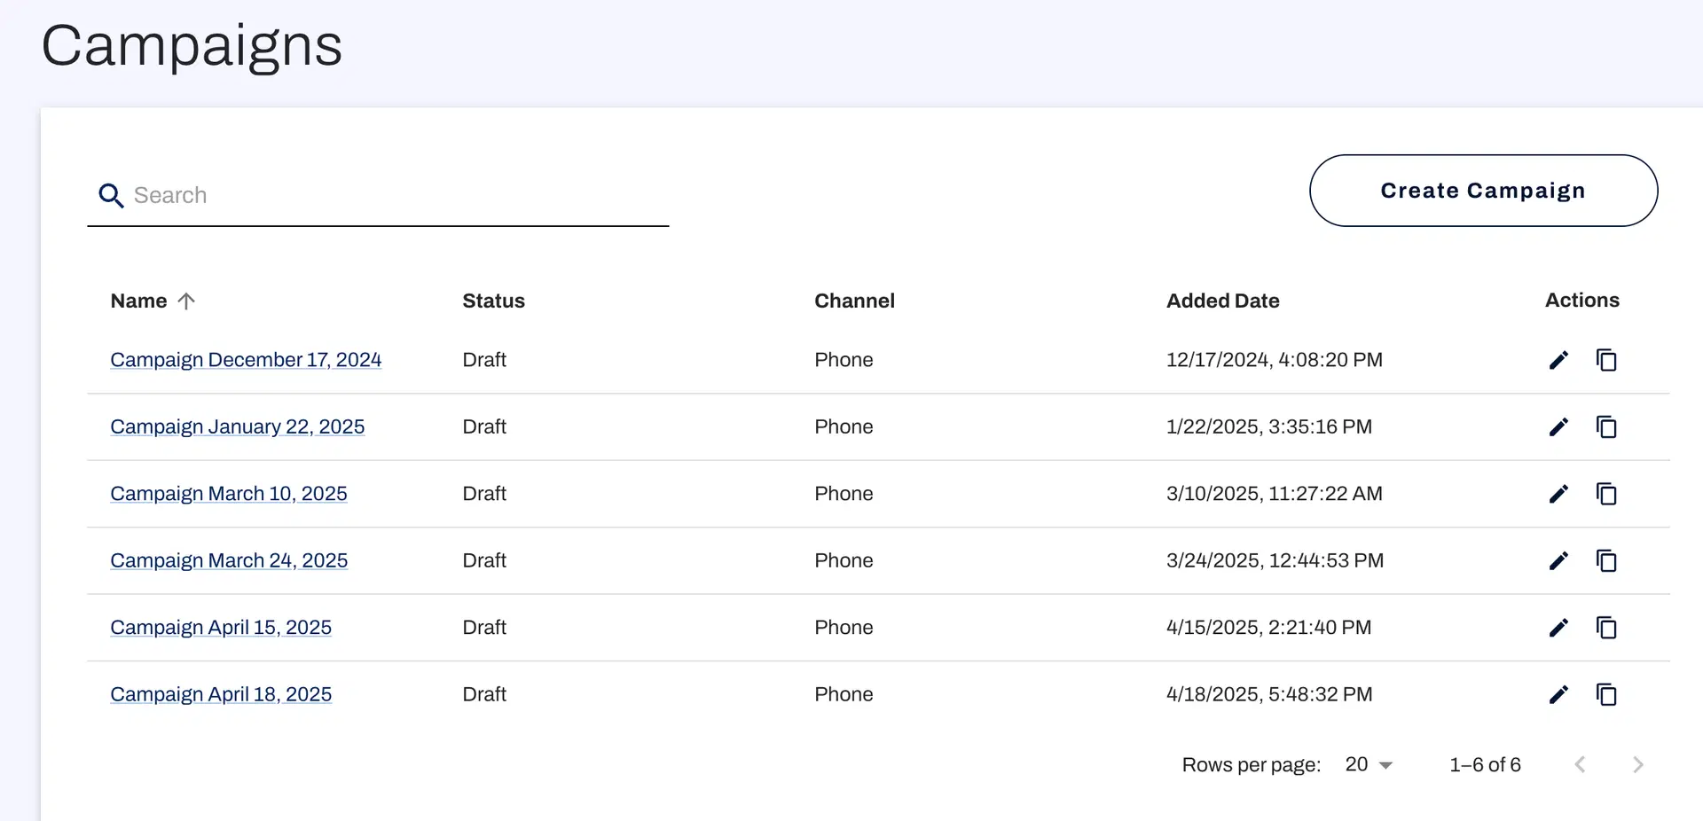The width and height of the screenshot is (1703, 821).
Task: Sort by the Added Date column header
Action: (1222, 301)
